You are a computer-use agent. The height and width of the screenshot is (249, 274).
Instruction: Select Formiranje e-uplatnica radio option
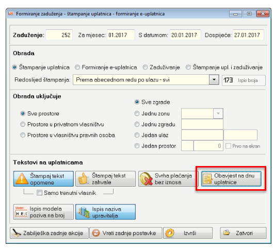click(x=77, y=67)
